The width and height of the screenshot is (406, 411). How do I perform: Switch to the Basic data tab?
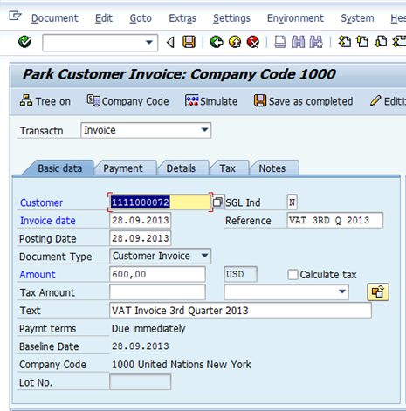(x=60, y=168)
